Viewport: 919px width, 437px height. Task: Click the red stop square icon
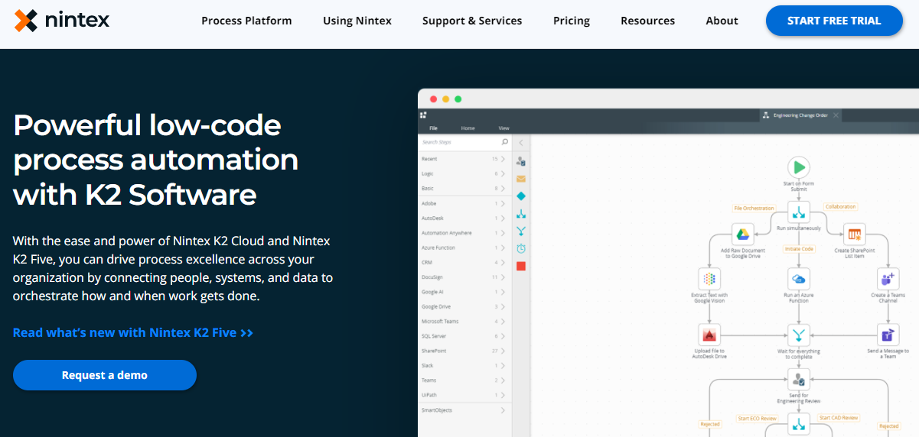521,266
